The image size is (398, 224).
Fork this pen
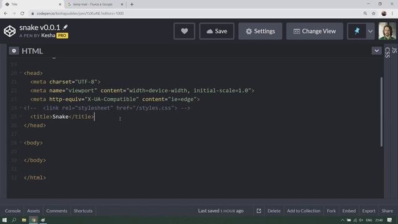[x=331, y=211]
